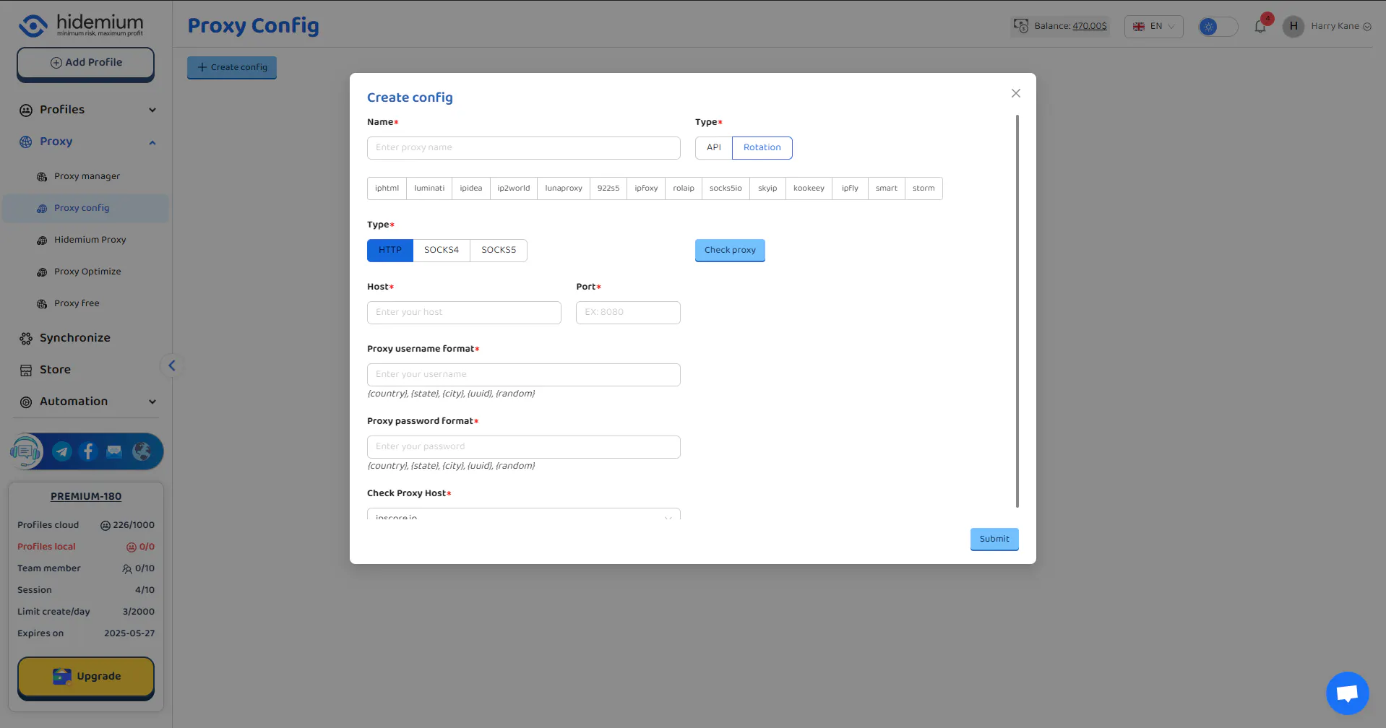Open the live chat bubble
Viewport: 1386px width, 728px height.
pos(1347,693)
